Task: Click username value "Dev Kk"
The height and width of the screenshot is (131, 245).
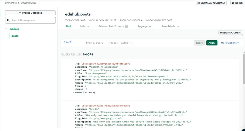Action: point(94,109)
